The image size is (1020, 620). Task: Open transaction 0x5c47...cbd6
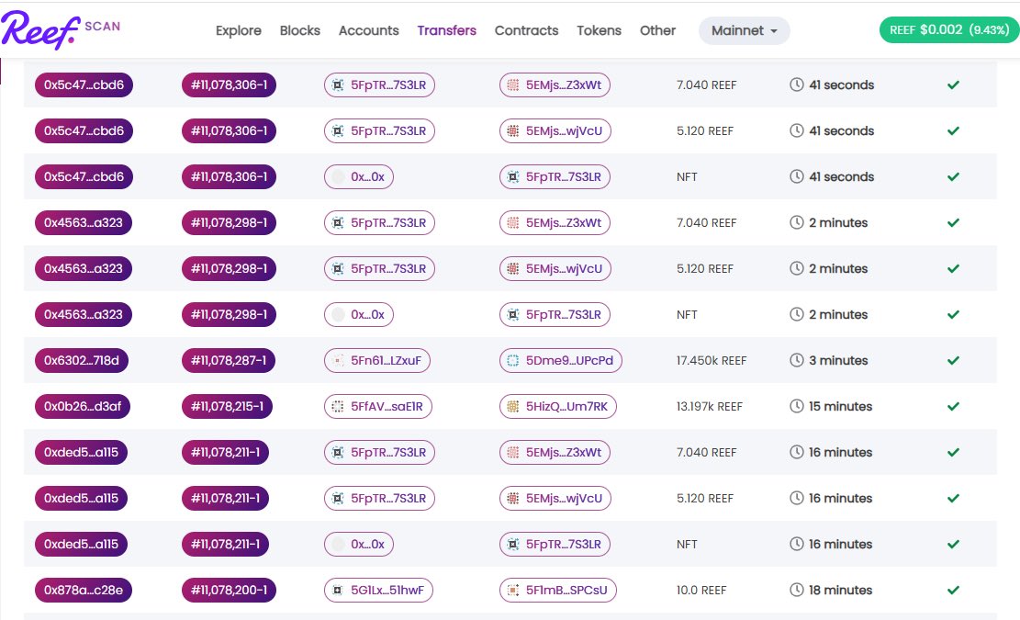84,85
